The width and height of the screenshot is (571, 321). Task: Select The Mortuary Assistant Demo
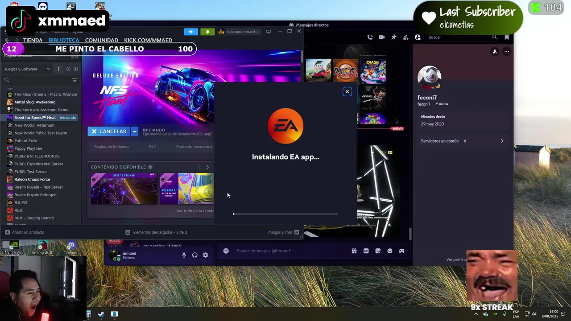click(42, 110)
